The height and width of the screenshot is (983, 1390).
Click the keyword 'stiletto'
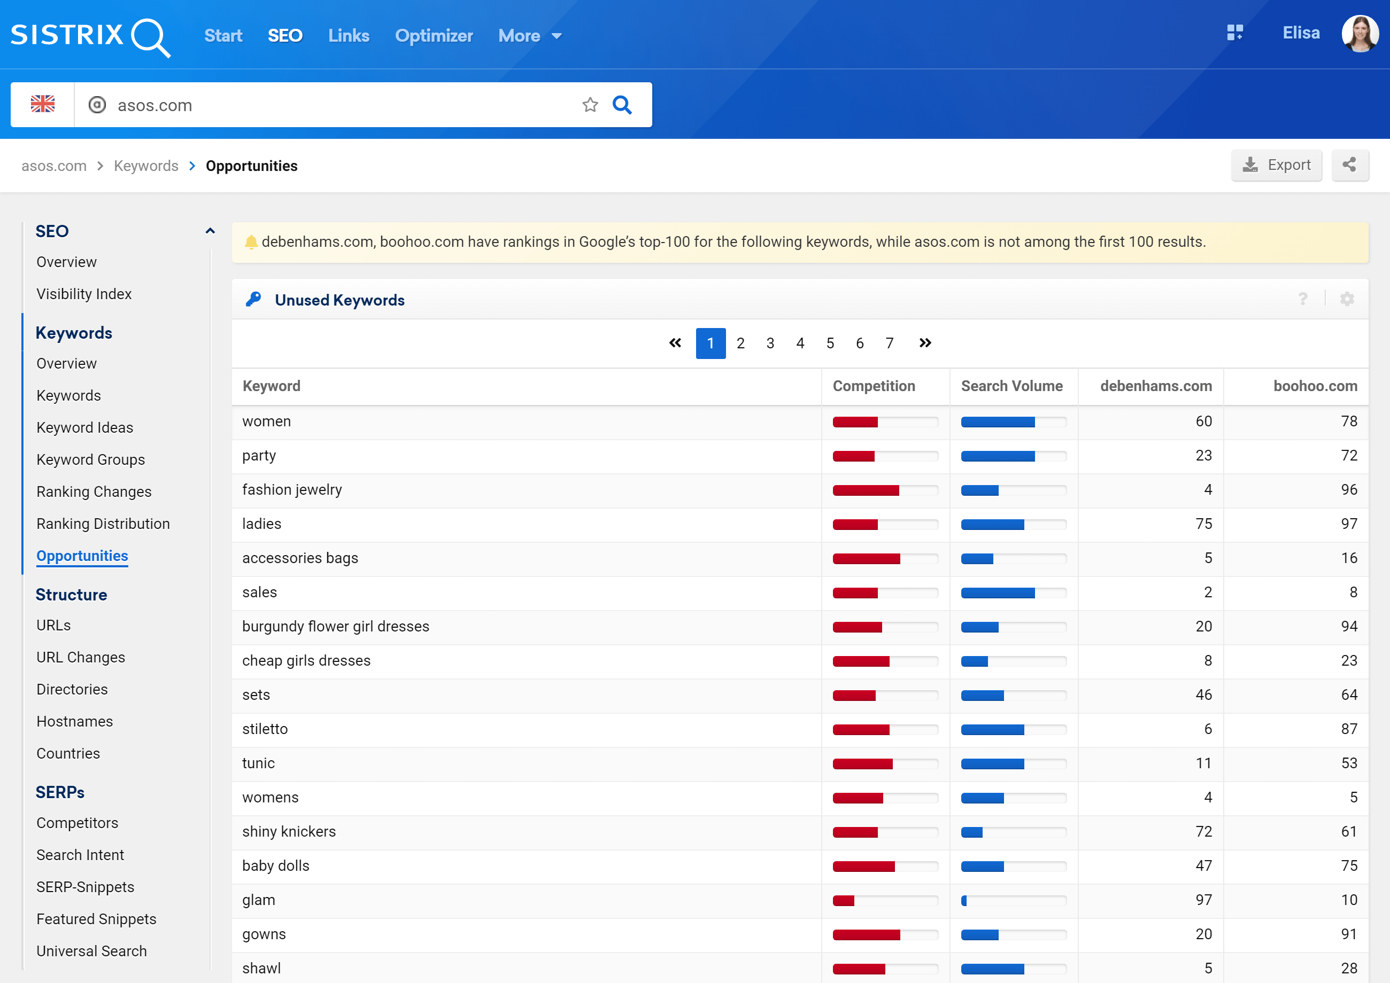pos(265,729)
